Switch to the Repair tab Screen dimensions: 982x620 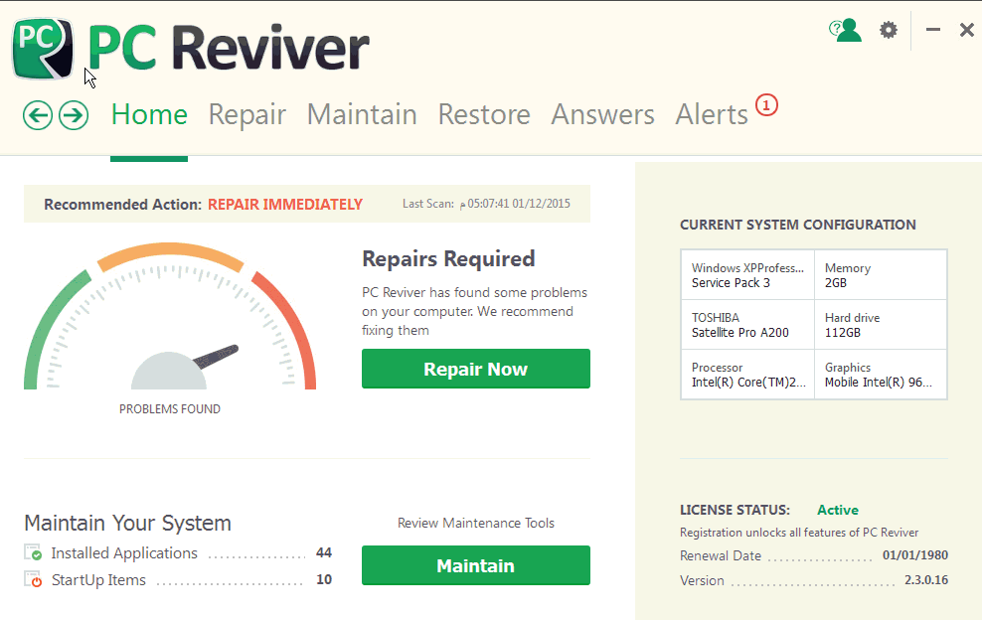click(246, 115)
